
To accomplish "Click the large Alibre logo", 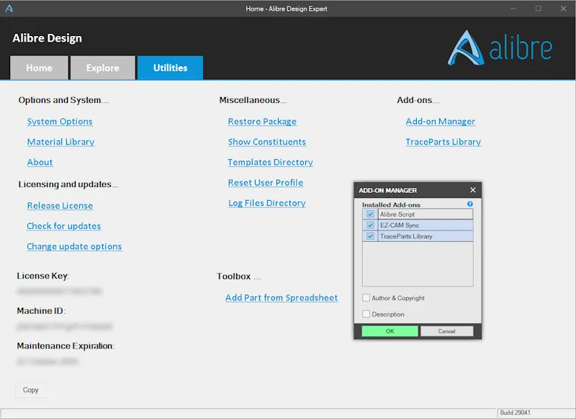I will click(500, 48).
